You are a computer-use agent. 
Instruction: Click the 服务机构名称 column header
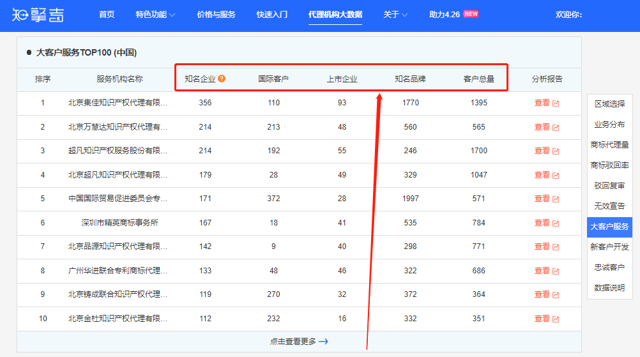point(119,79)
